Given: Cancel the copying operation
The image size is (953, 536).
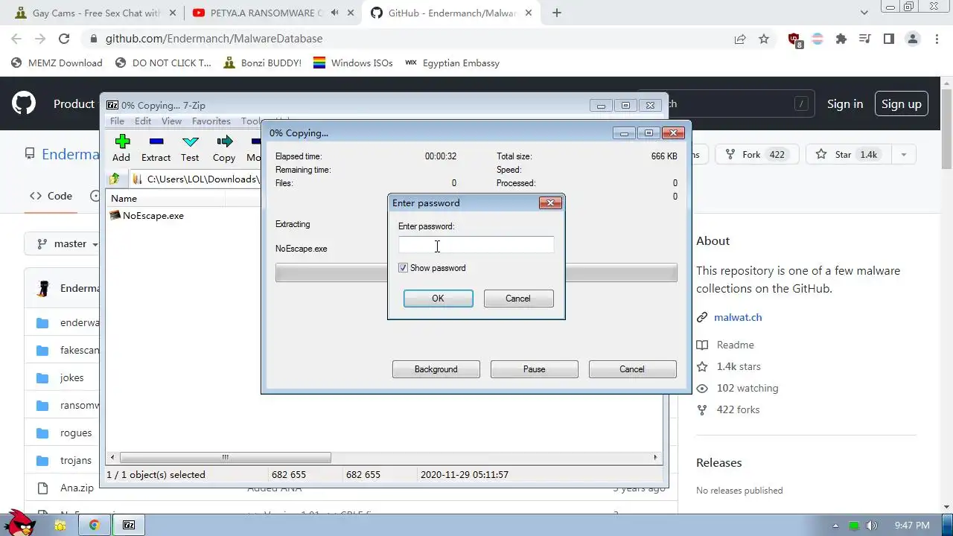Looking at the screenshot, I should pos(632,369).
